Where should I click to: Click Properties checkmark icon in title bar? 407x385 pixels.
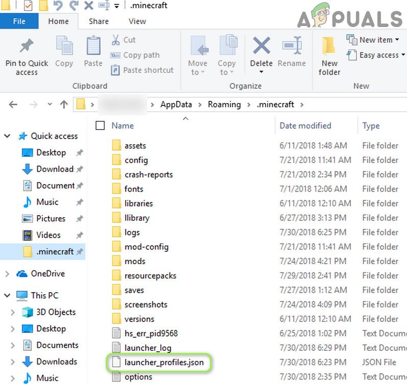[x=28, y=5]
